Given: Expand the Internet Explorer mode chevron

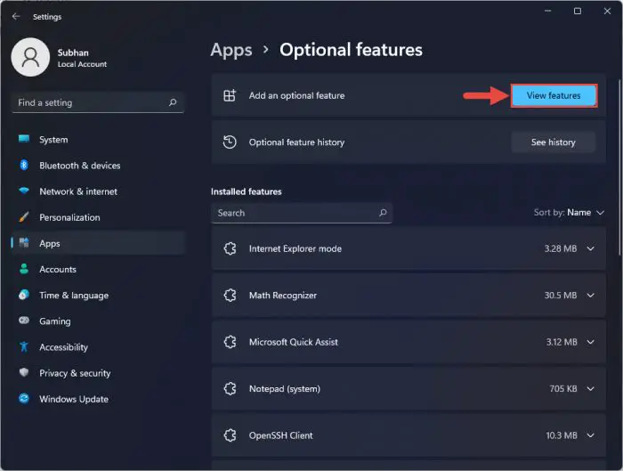Looking at the screenshot, I should tap(591, 248).
